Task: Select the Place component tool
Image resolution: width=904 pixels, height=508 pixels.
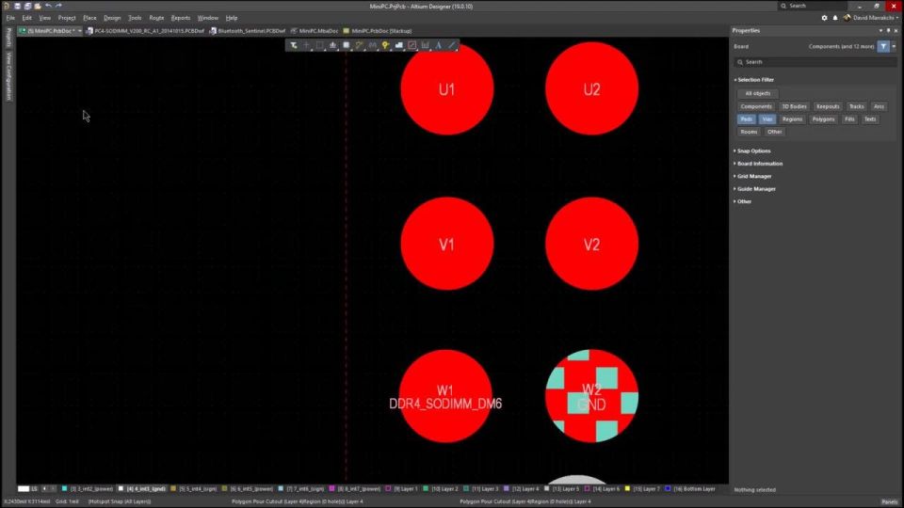Action: [346, 45]
